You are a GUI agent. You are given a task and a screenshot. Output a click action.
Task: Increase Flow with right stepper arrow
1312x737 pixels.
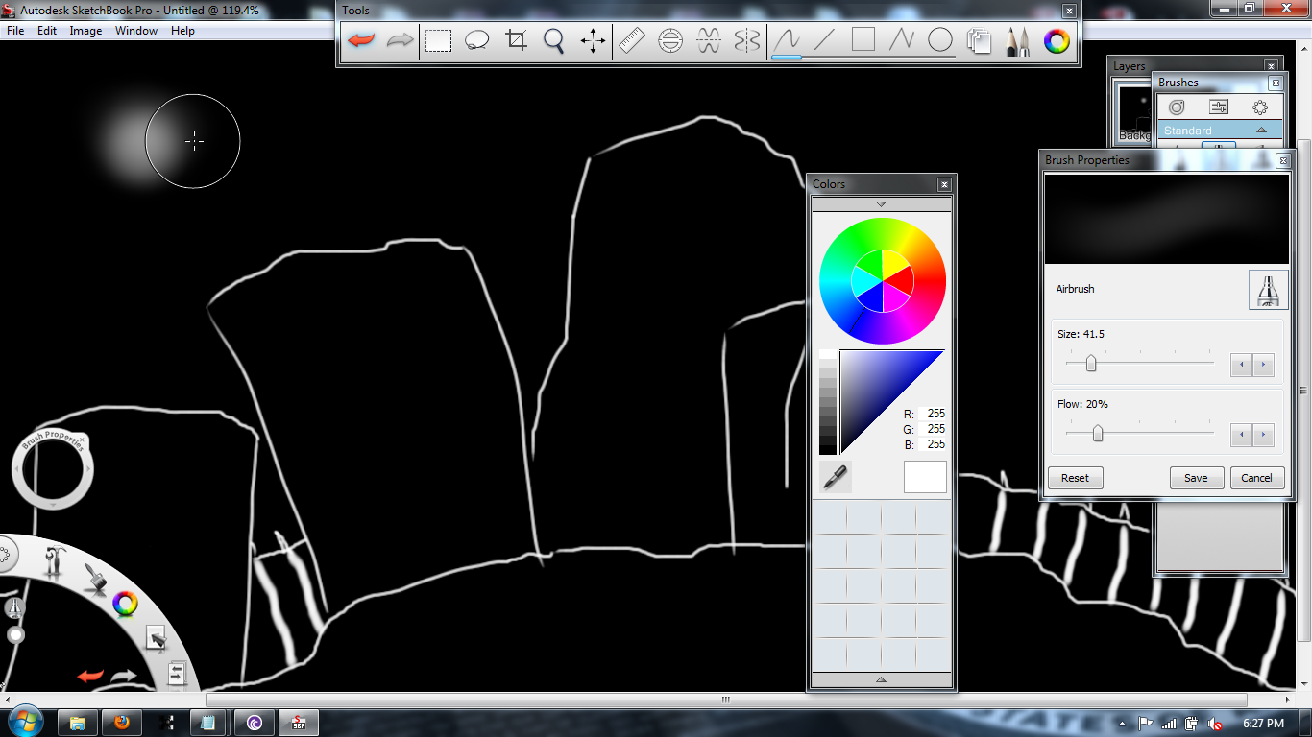point(1264,435)
